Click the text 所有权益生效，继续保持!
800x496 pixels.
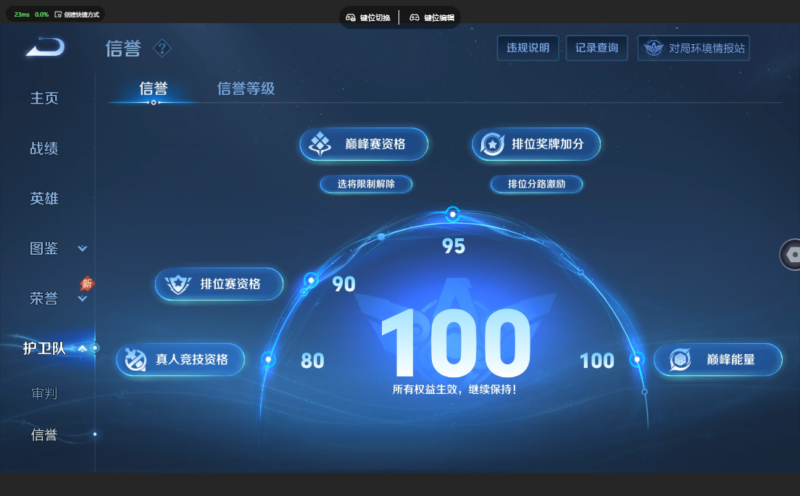click(454, 390)
